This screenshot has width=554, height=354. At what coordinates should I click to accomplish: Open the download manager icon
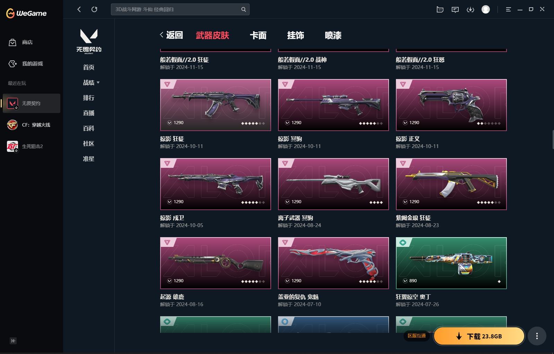[470, 9]
